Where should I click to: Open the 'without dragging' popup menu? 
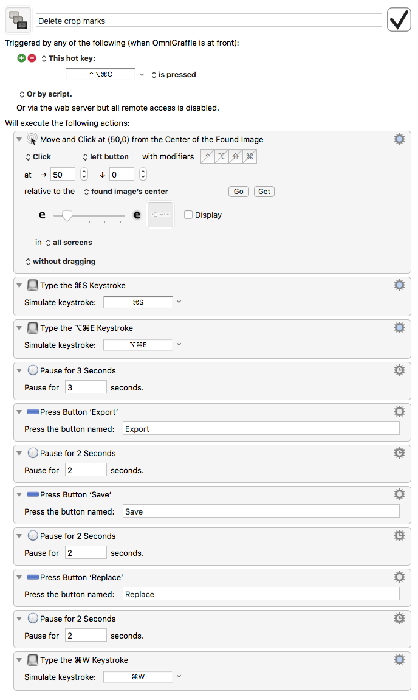point(60,262)
